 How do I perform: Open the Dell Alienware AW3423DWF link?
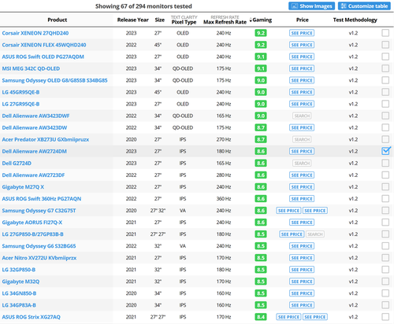(35, 116)
